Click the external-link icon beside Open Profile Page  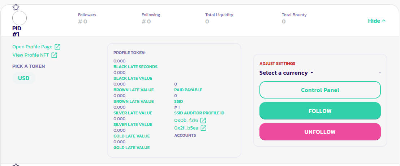57,47
